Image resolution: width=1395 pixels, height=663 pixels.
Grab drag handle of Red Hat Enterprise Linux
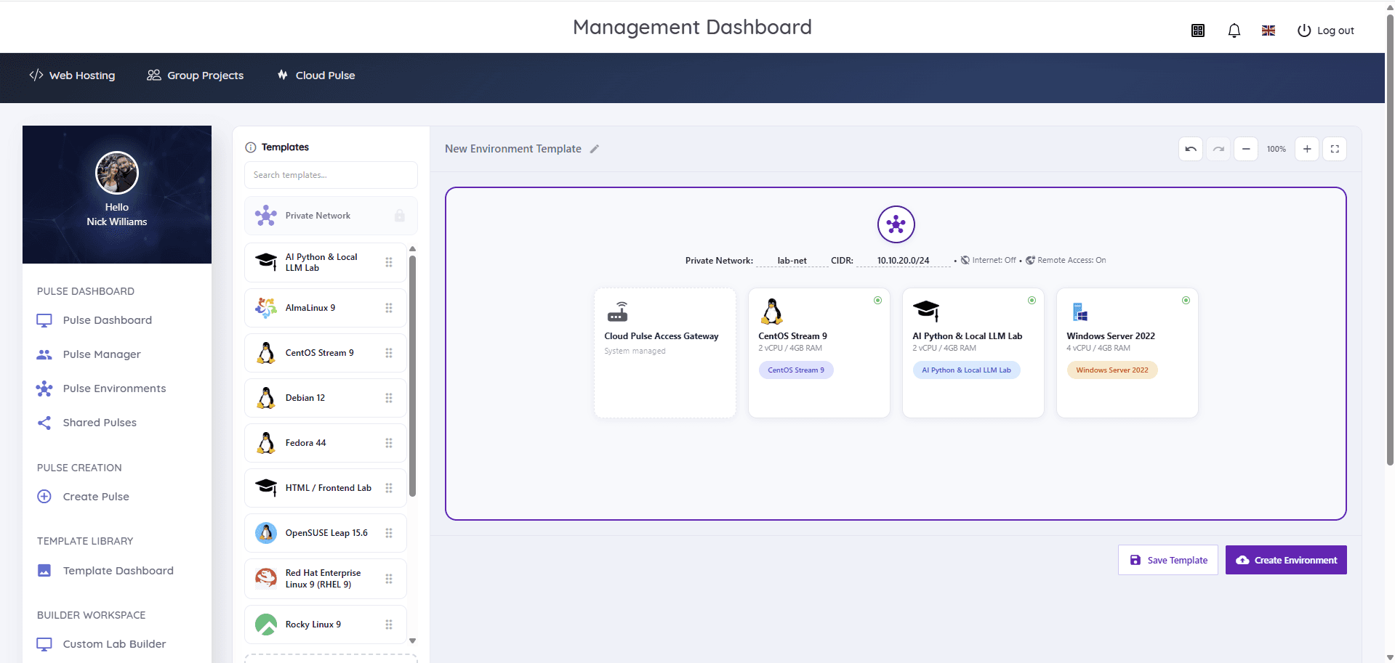coord(389,579)
